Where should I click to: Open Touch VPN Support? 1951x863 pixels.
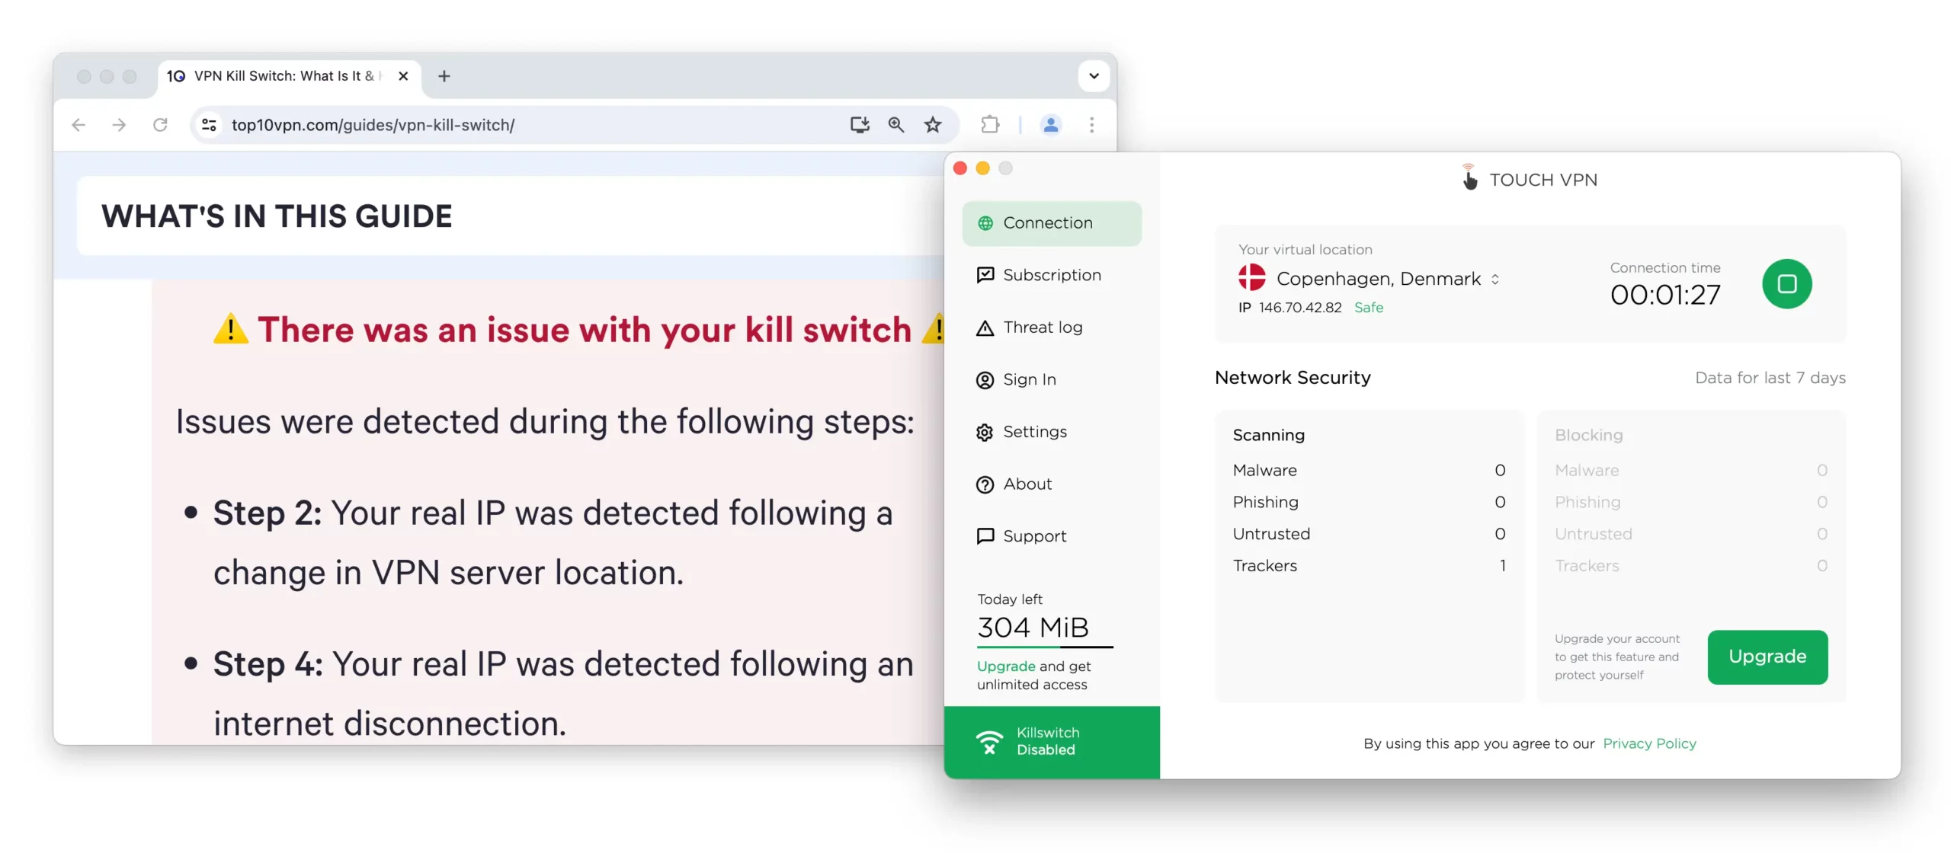(1034, 536)
